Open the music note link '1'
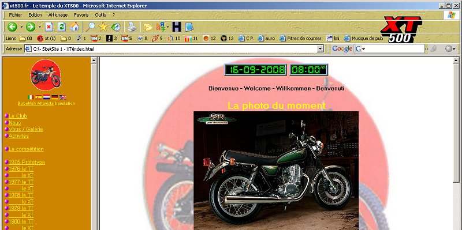Image resolution: width=462 pixels, height=230 pixels. pyautogui.click(x=81, y=38)
